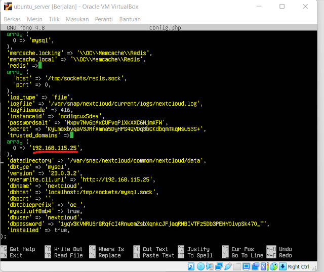Click the nano 'Paste Text' shortcut label
The width and height of the screenshot is (324, 272).
point(158,255)
